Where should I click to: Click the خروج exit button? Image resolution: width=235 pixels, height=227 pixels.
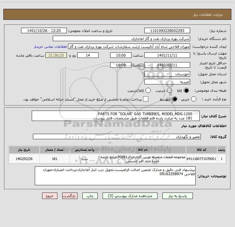tap(50, 196)
